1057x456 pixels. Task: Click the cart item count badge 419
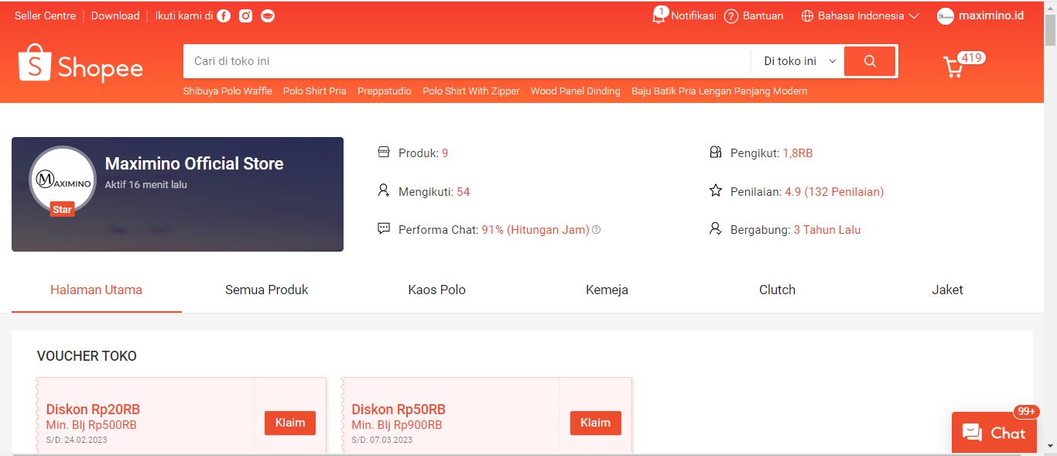[971, 58]
